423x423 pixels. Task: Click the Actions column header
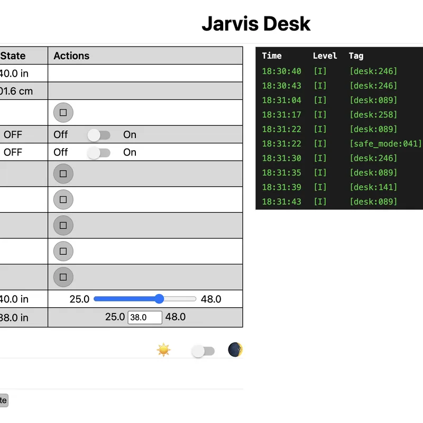coord(71,56)
